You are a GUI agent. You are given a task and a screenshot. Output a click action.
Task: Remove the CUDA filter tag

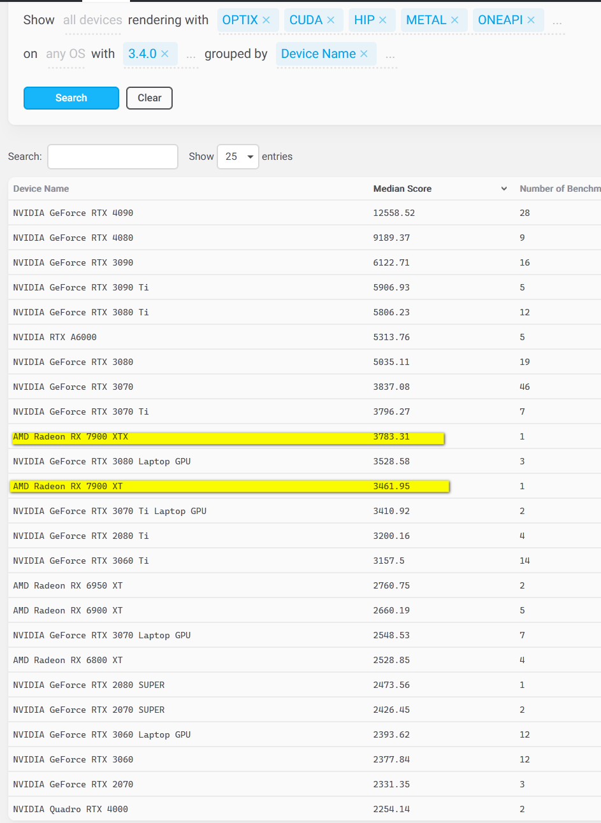pos(331,20)
